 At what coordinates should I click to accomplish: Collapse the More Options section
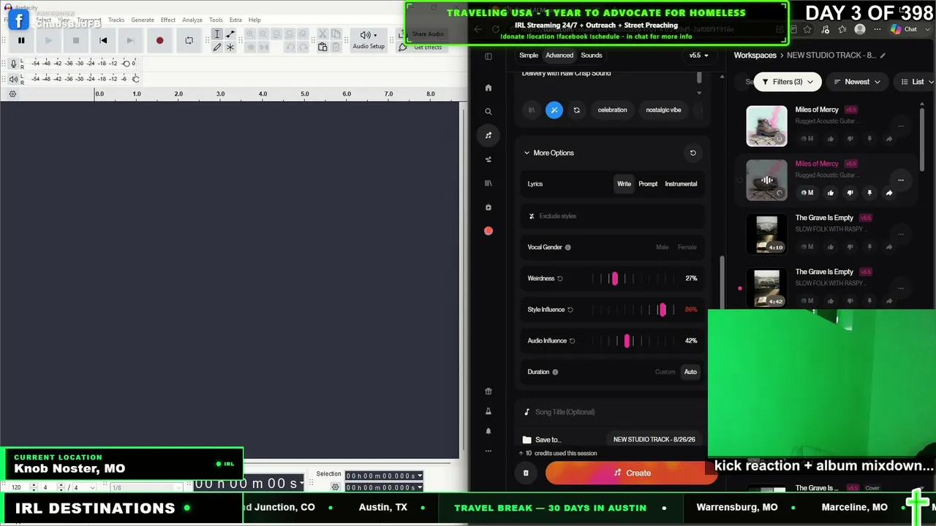(549, 153)
